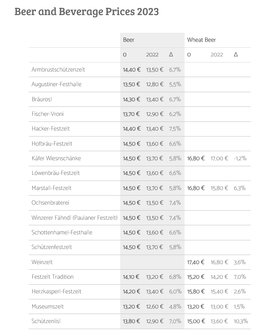Click the Beer column header

tap(128, 40)
